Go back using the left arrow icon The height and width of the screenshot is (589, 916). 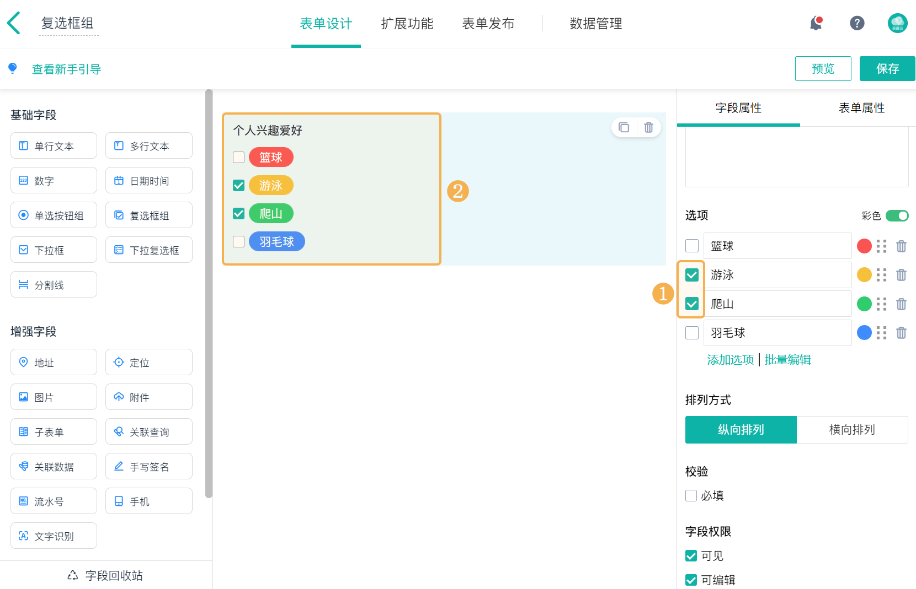coord(14,23)
